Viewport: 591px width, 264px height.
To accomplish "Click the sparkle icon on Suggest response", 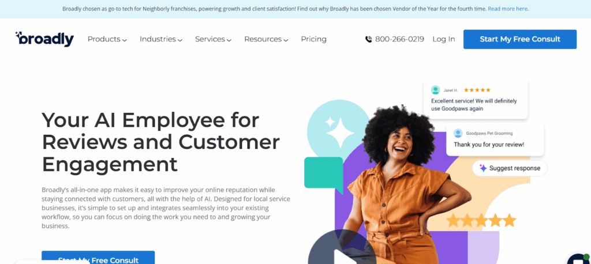I will 483,168.
